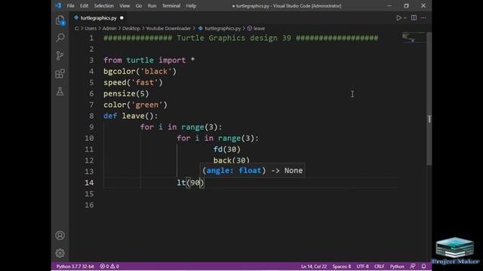This screenshot has height=271, width=483.
Task: Click the Youtube Downloader breadcrumb
Action: pyautogui.click(x=168, y=29)
